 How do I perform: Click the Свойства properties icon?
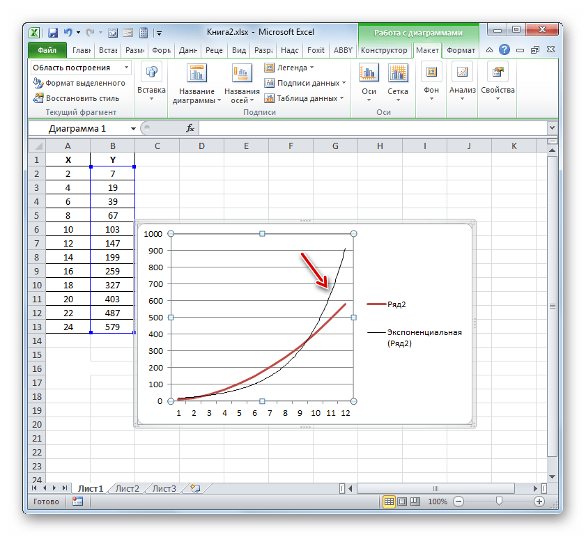click(x=498, y=71)
